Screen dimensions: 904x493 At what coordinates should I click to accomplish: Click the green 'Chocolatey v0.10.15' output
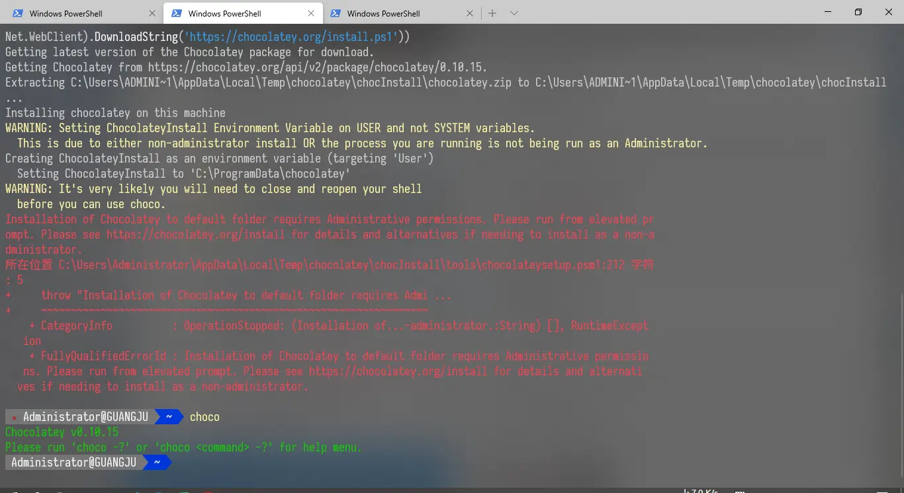coord(62,432)
